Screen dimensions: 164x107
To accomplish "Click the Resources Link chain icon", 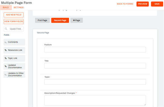I will coord(6,50).
